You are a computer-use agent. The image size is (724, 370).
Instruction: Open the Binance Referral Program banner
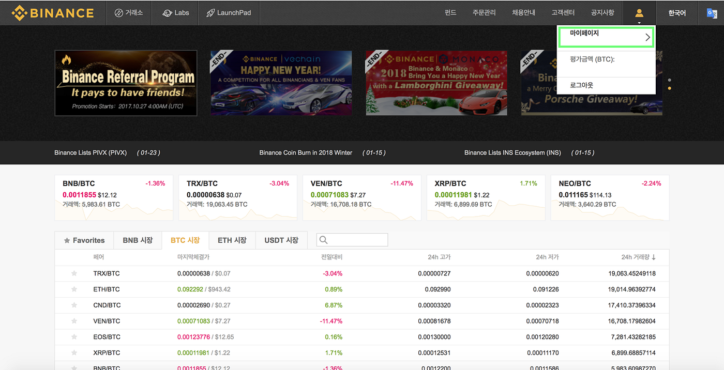(x=126, y=83)
